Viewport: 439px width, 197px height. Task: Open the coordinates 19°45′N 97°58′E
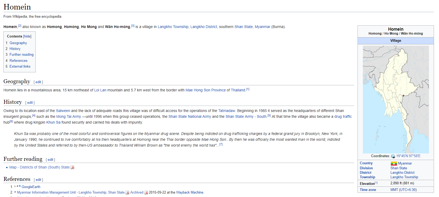coord(408,156)
